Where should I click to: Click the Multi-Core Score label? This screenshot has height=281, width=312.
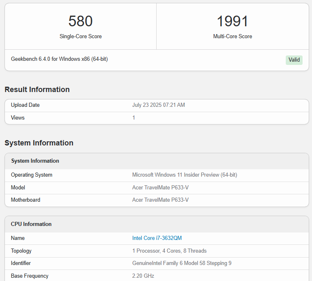point(232,37)
